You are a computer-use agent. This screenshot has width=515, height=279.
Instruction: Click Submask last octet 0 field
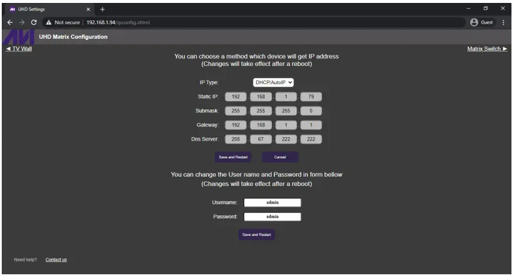point(311,111)
